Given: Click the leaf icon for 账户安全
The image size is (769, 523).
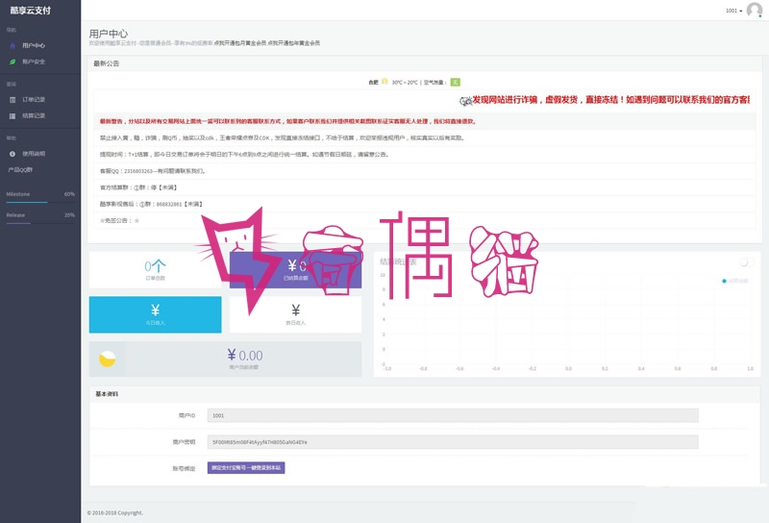Looking at the screenshot, I should click(x=12, y=62).
